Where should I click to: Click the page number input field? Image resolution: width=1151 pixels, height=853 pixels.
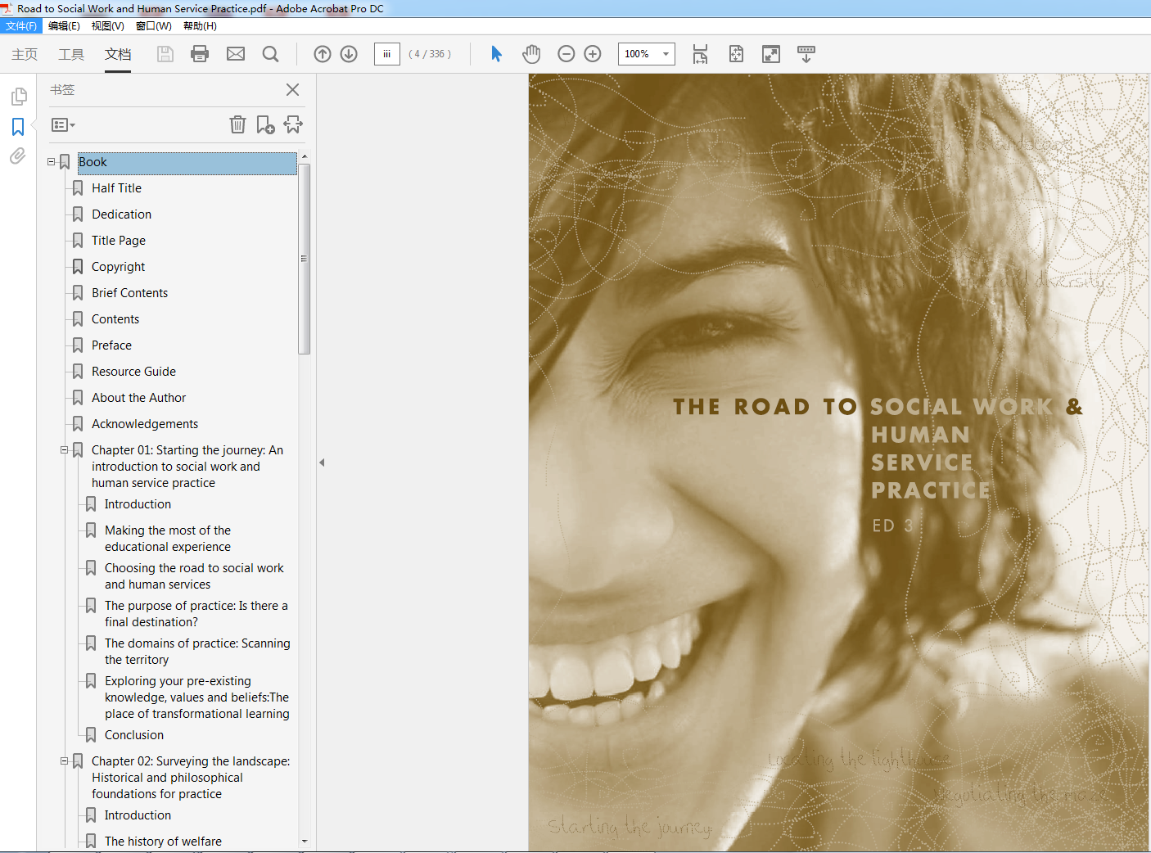pyautogui.click(x=386, y=54)
